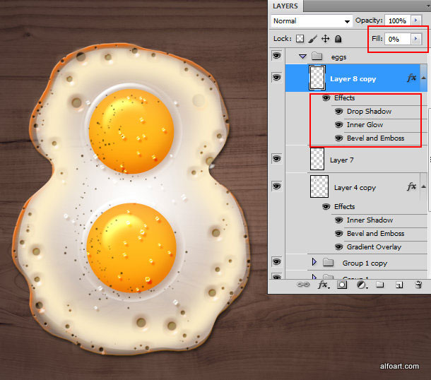Create a new group folder
The width and height of the screenshot is (431, 380).
[x=379, y=285]
